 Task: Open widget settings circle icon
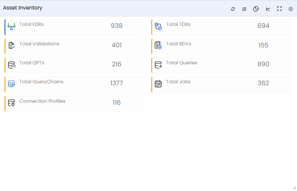(291, 9)
